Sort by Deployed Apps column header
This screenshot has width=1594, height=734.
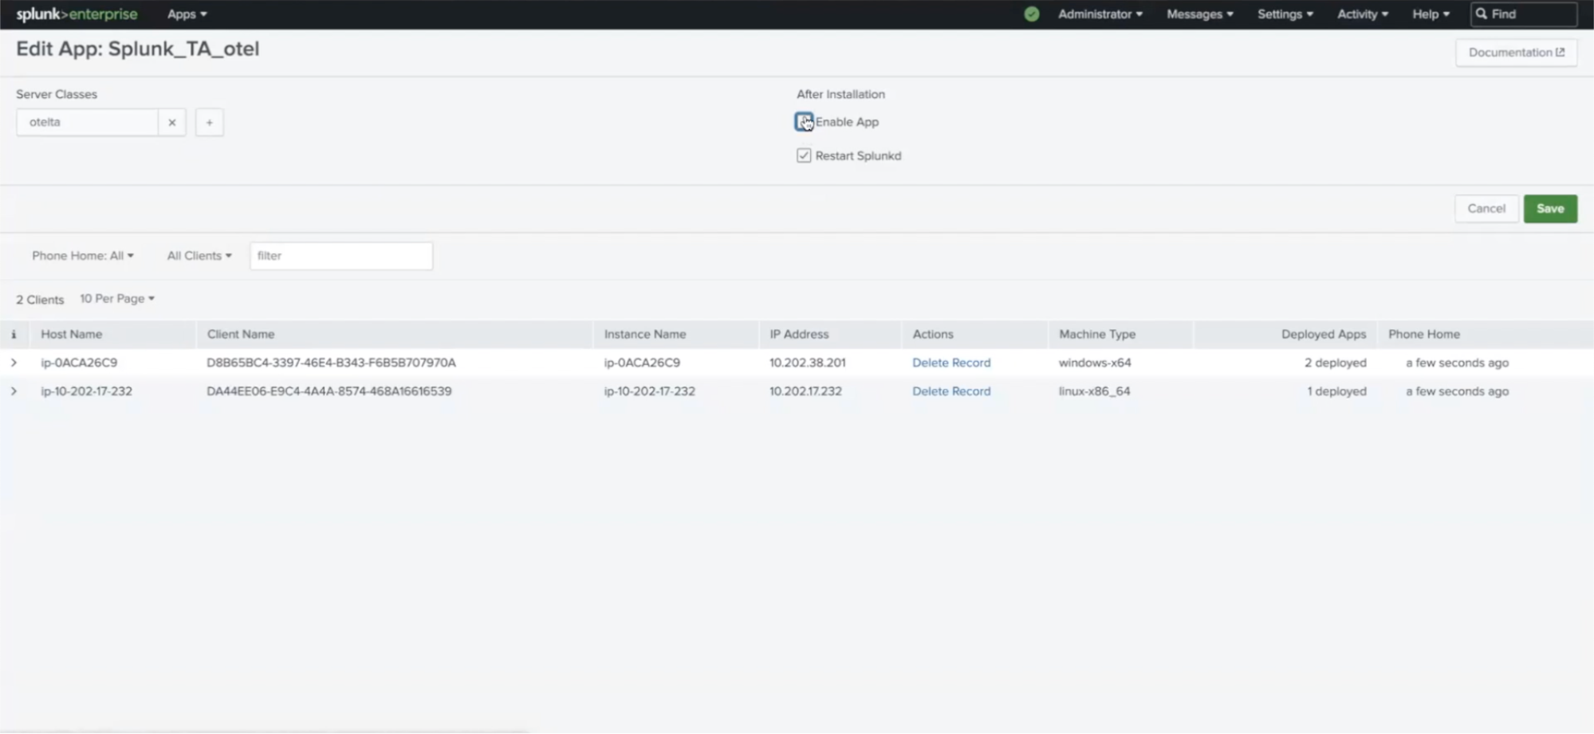[1324, 335]
